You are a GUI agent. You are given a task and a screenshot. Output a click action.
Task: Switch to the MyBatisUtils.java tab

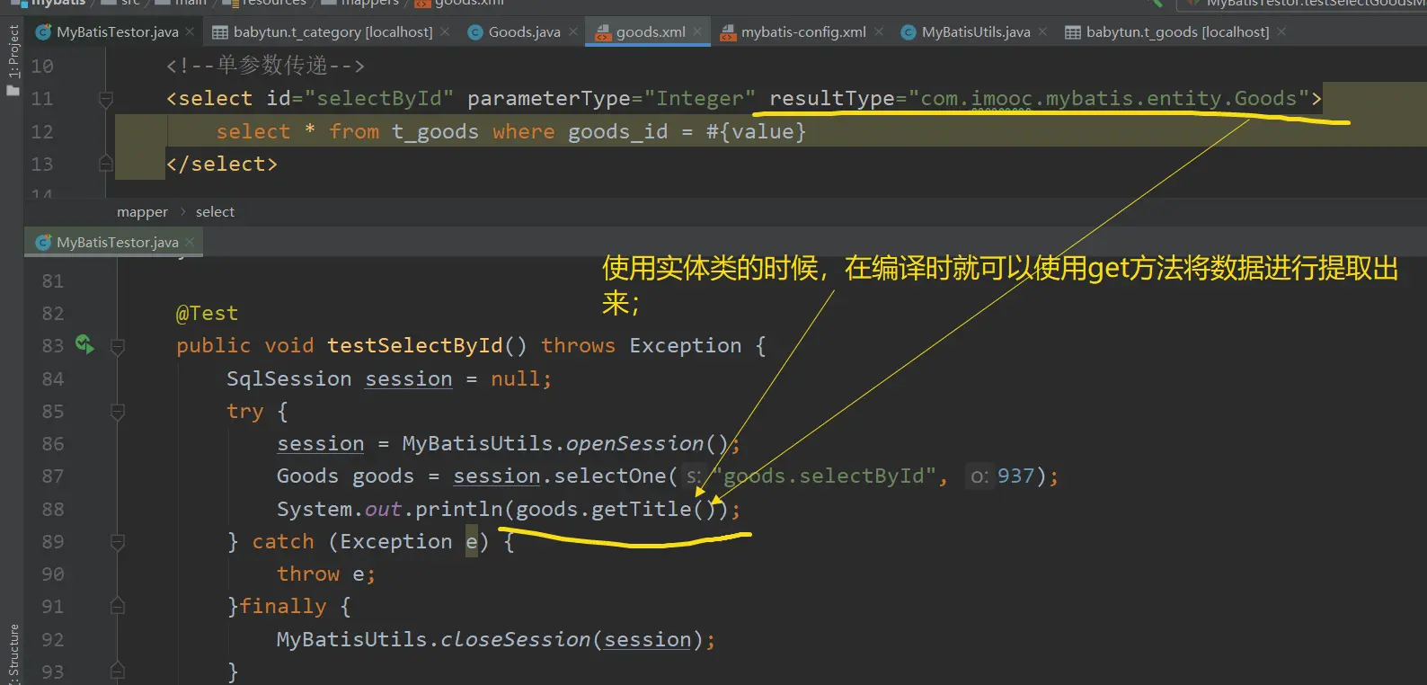[x=976, y=32]
